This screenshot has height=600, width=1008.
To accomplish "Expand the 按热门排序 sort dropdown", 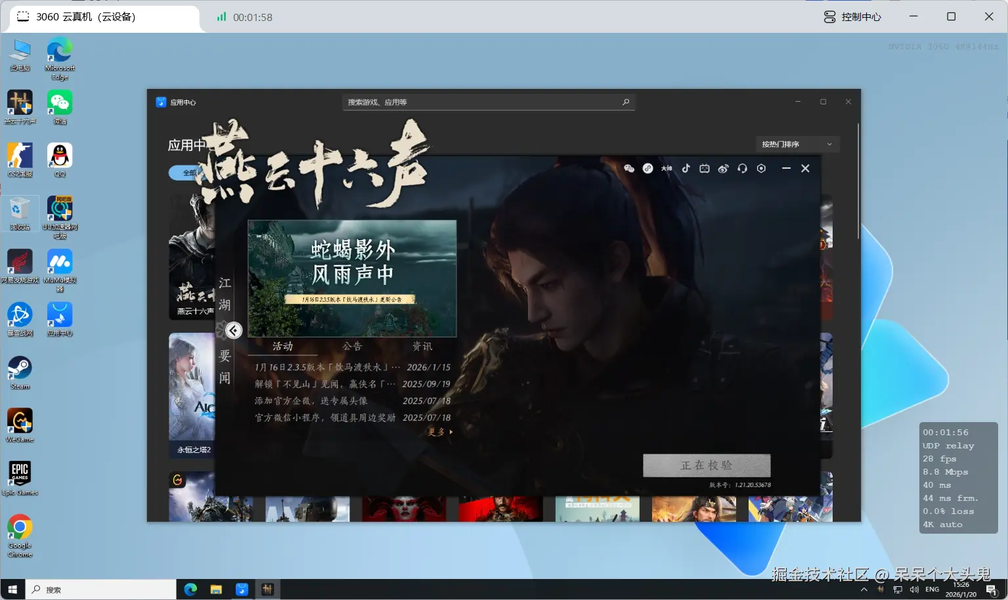I will pos(797,144).
